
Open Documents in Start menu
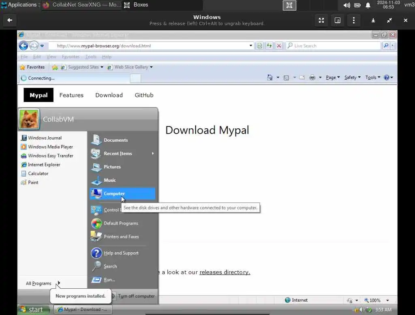(122, 140)
